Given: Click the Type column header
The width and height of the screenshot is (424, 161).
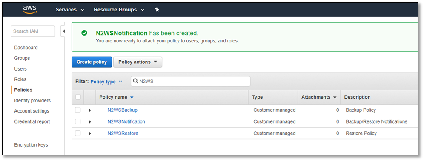Looking at the screenshot, I should click(258, 97).
